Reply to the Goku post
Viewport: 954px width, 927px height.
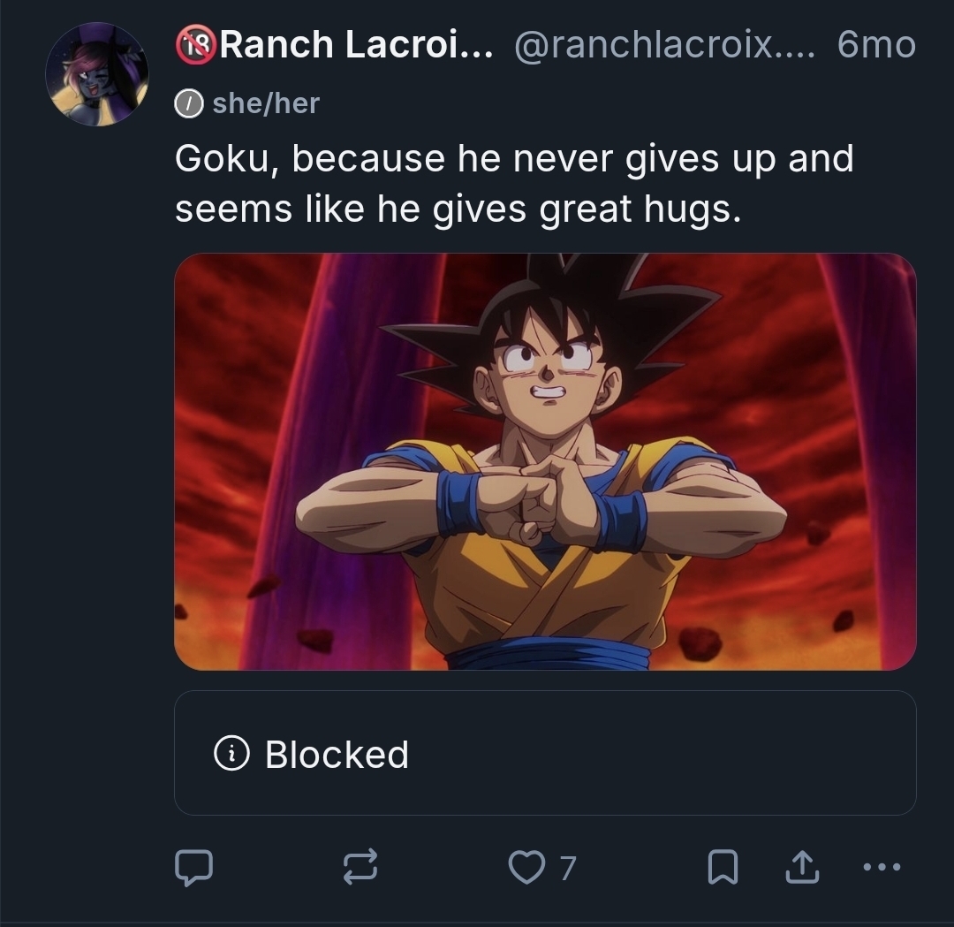point(193,867)
